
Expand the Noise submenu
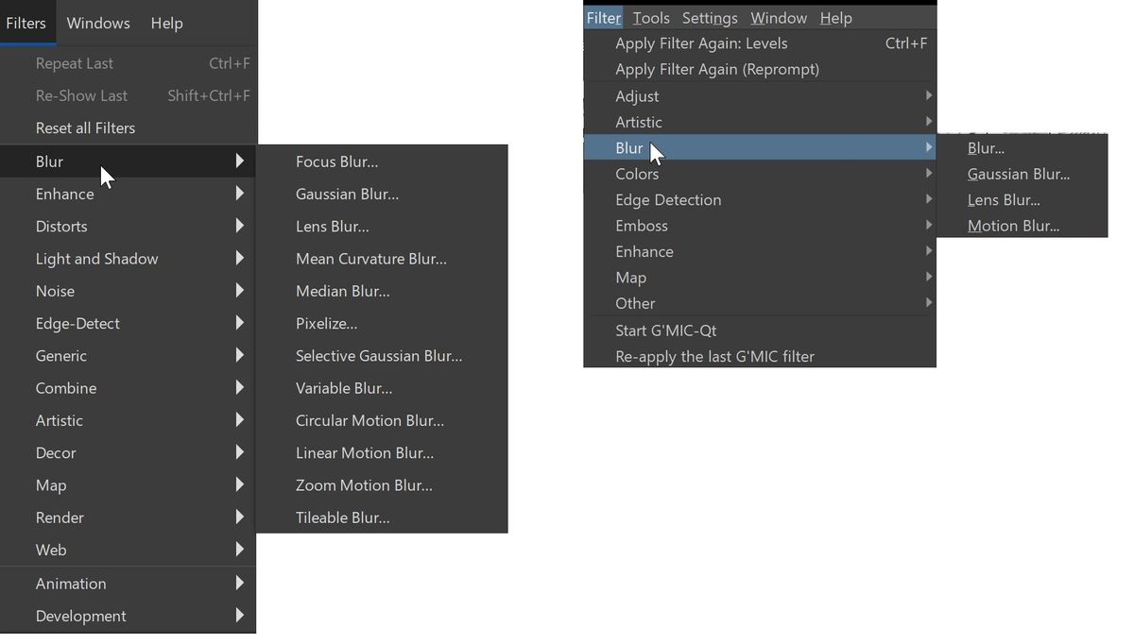[x=55, y=291]
